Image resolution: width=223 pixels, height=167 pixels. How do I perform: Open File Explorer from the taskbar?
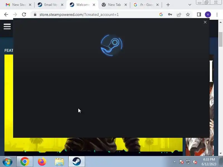[x=59, y=162]
